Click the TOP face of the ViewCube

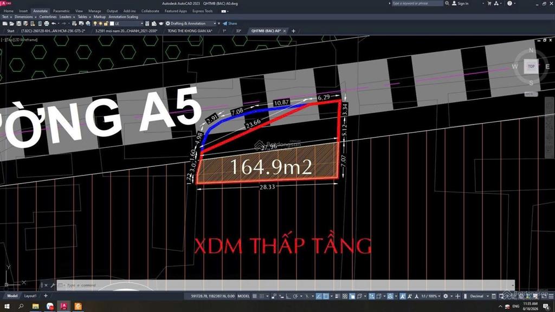(531, 66)
